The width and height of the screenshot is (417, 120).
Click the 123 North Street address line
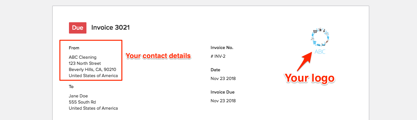85,64
